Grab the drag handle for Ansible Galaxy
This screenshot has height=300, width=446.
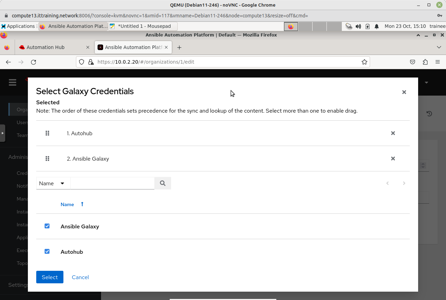click(47, 159)
